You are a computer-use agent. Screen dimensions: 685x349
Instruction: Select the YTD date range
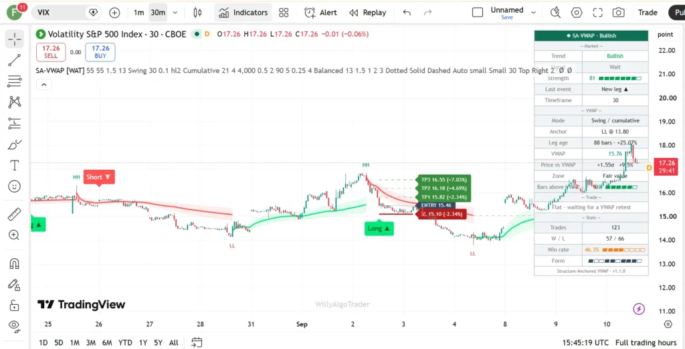coord(125,342)
